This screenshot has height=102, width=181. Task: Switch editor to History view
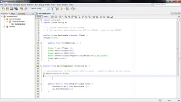[46, 17]
